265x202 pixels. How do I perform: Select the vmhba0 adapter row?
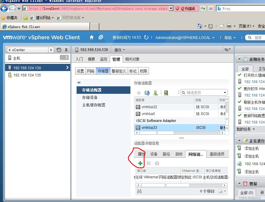(x=180, y=114)
